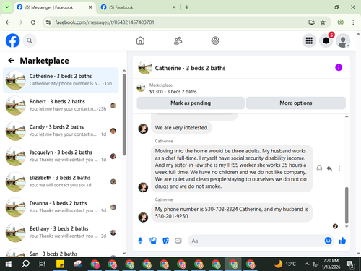361x271 pixels.
Task: Send a thumbs-up like
Action: coord(342,241)
